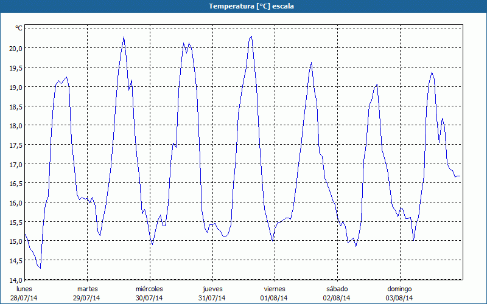This screenshot has width=487, height=304.
Task: Click the "miércoles" day label
Action: [149, 289]
